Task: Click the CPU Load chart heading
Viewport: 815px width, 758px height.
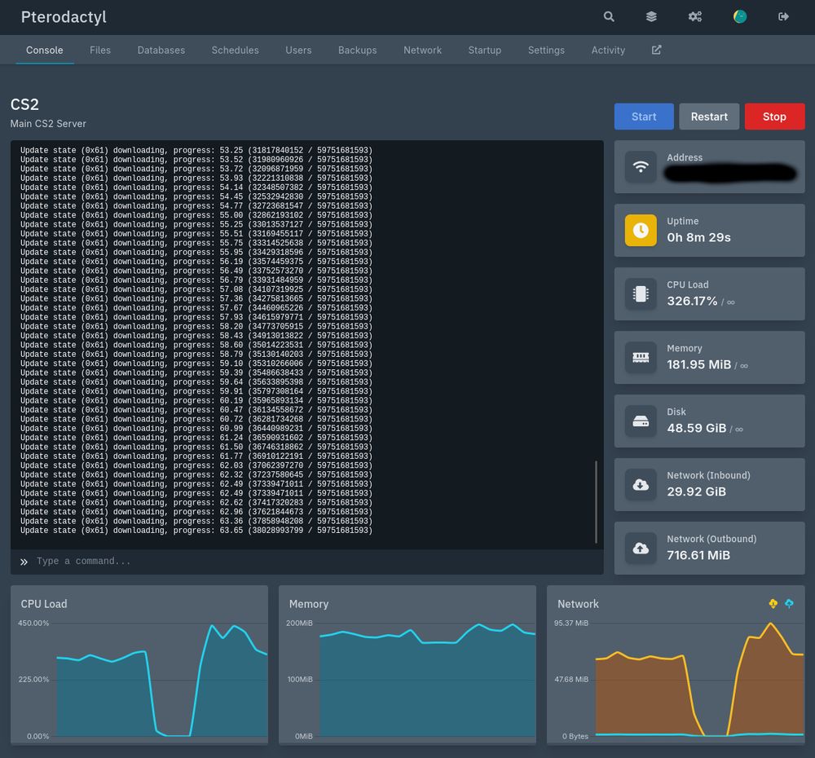Action: point(44,604)
